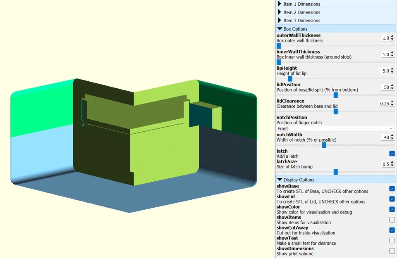Enable the showTest clearance test
Screen dimensions: 397x258
click(x=392, y=240)
